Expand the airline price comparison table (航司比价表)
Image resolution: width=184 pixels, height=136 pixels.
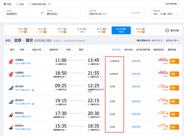tap(172, 41)
